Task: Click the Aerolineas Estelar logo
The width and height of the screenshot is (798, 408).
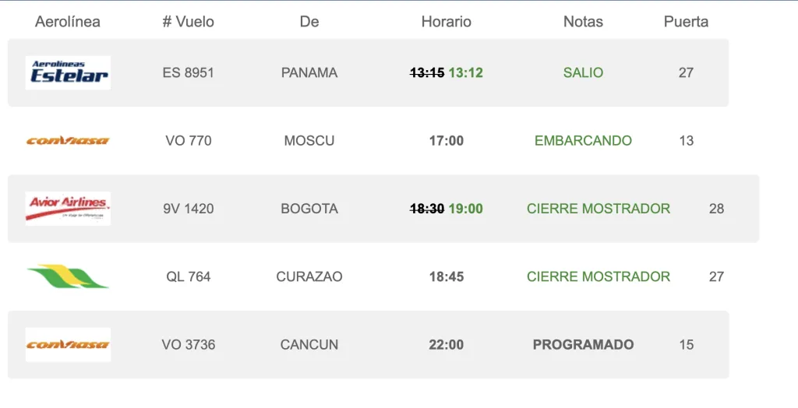Action: 68,72
